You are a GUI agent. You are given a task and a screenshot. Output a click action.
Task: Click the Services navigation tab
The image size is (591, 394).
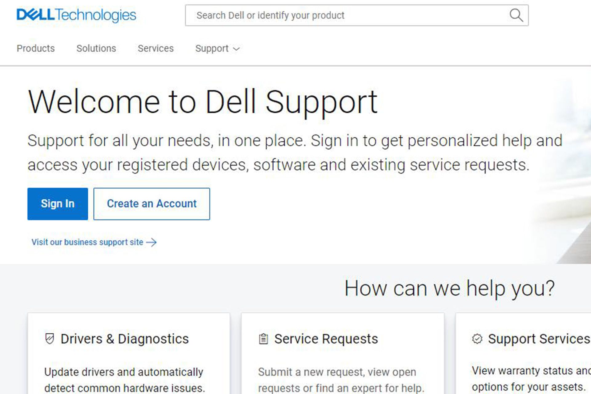pyautogui.click(x=156, y=48)
